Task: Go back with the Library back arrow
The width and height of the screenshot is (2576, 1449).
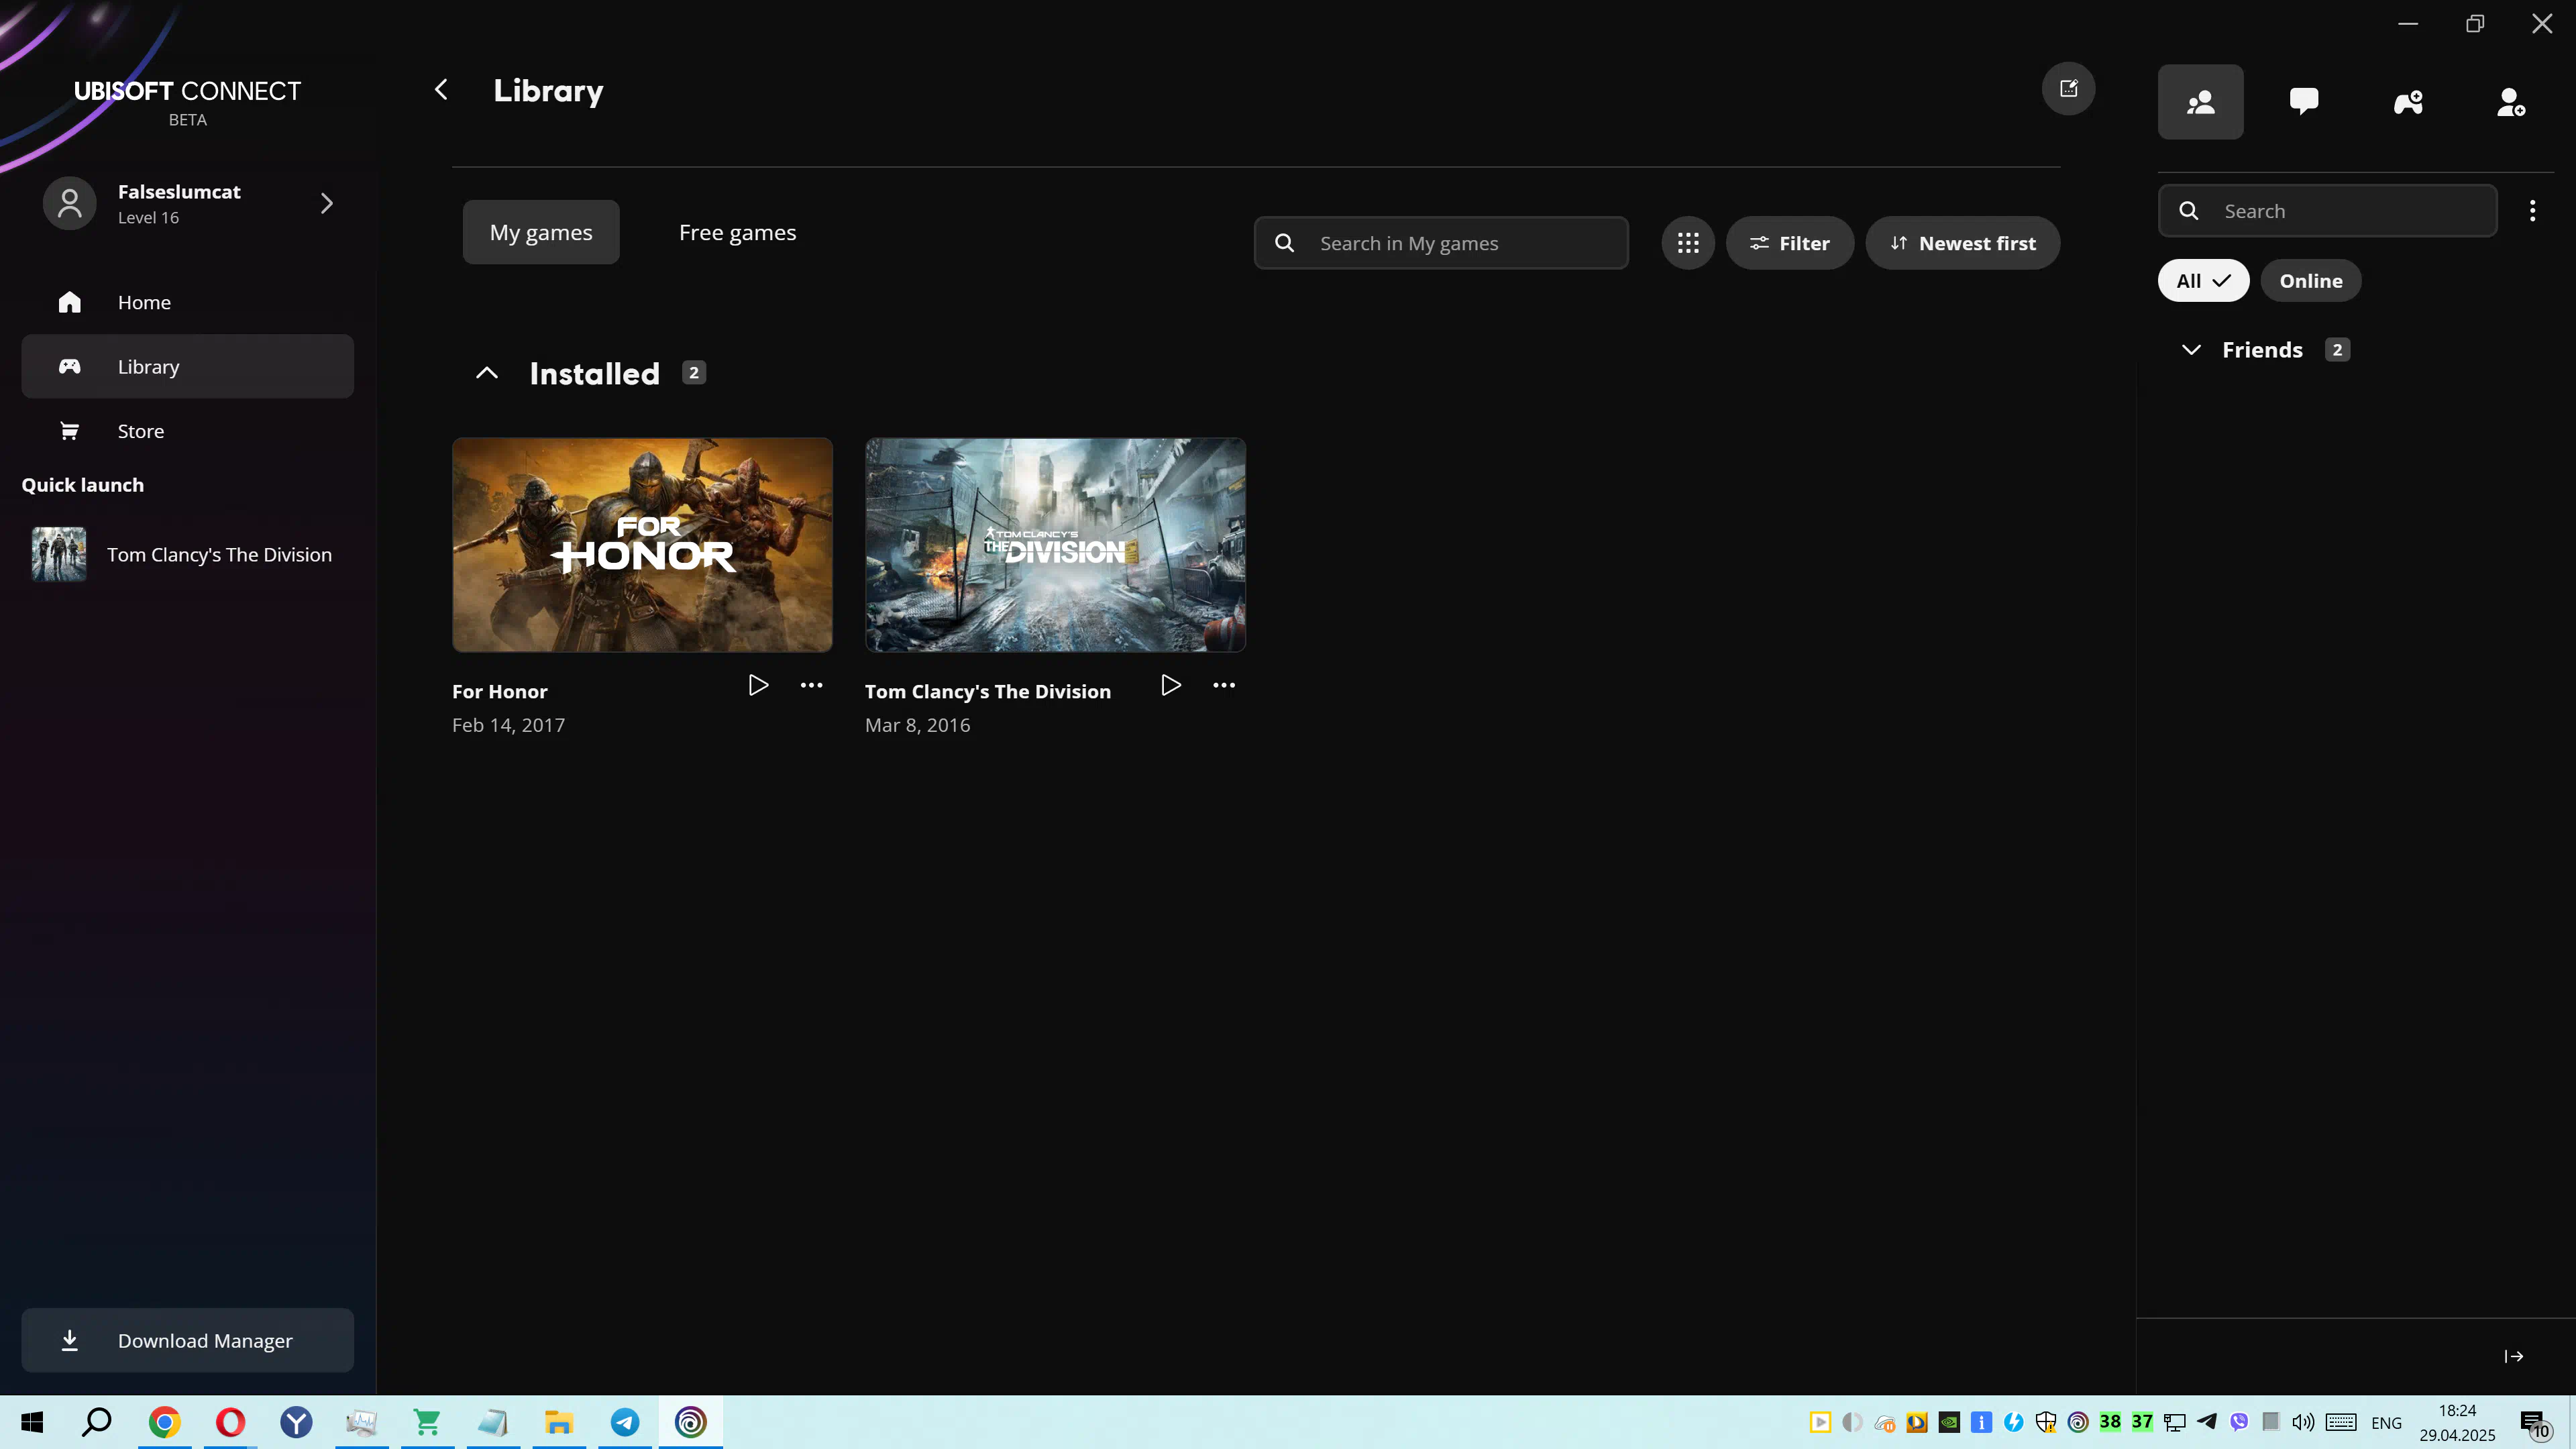Action: [441, 90]
